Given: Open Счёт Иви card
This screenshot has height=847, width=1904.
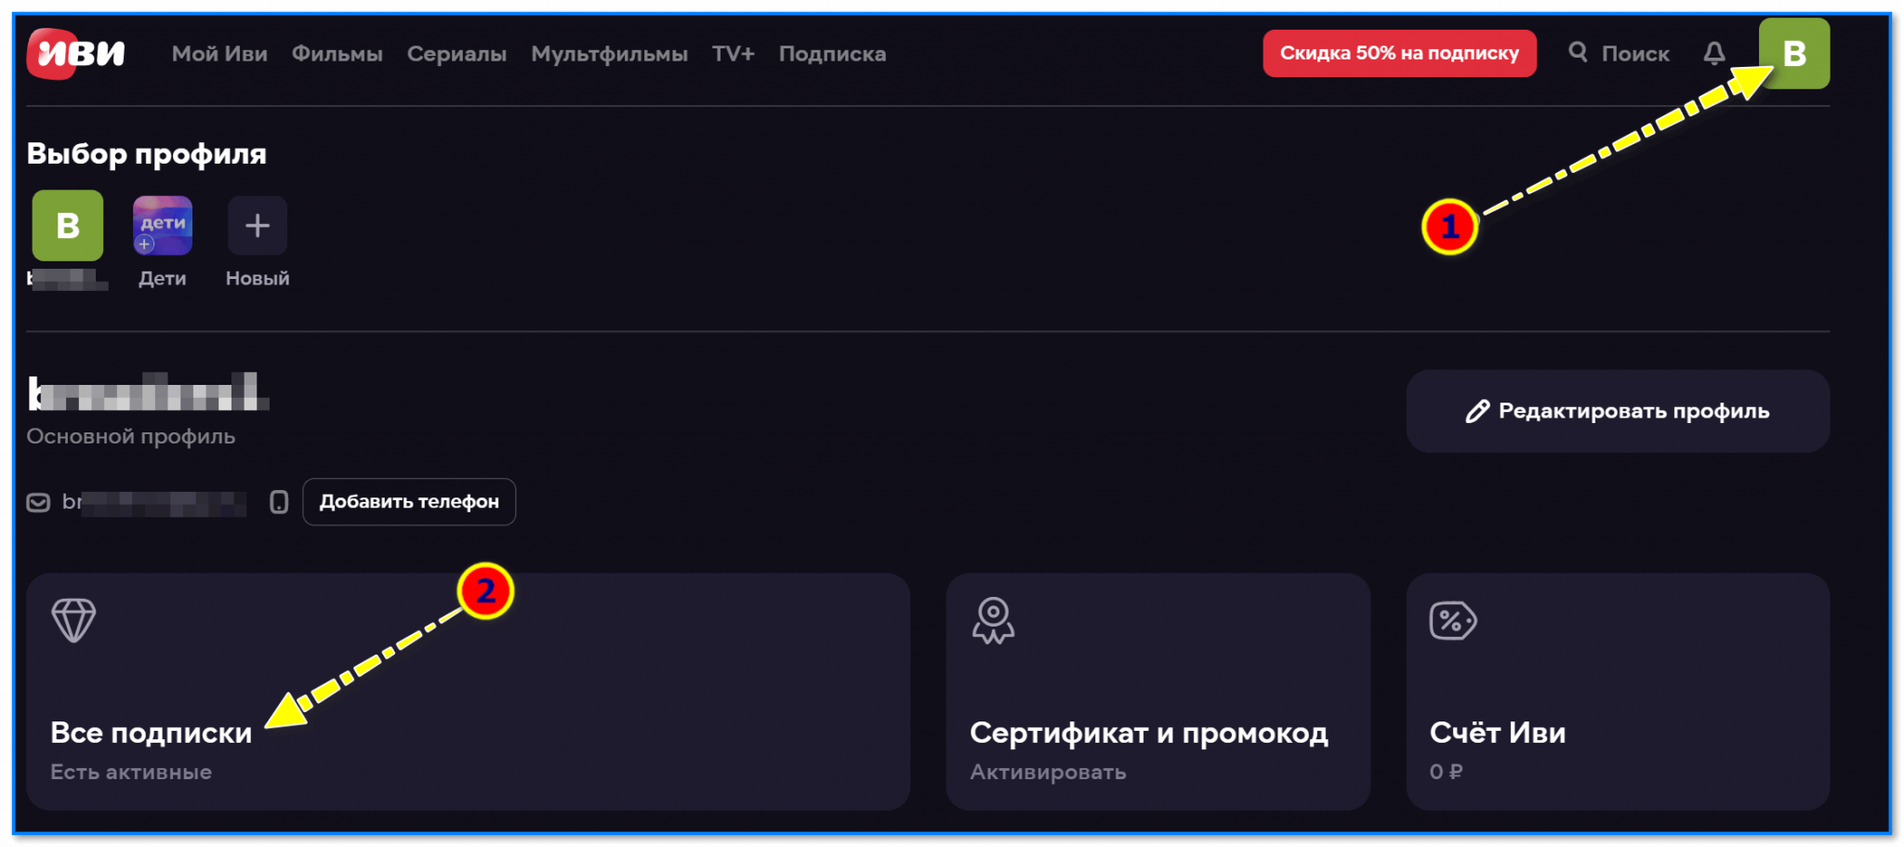Looking at the screenshot, I should pos(1618,692).
